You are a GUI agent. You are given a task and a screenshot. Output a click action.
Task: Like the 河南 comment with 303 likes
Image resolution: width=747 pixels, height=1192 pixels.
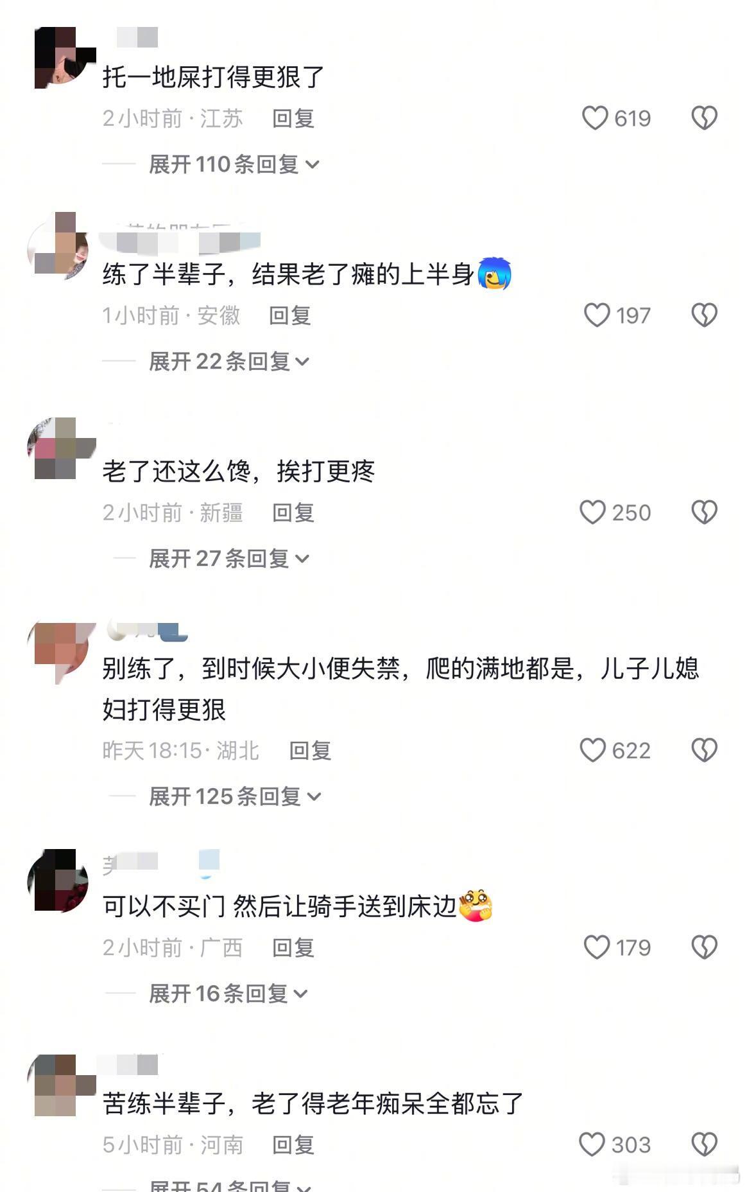pos(592,1144)
